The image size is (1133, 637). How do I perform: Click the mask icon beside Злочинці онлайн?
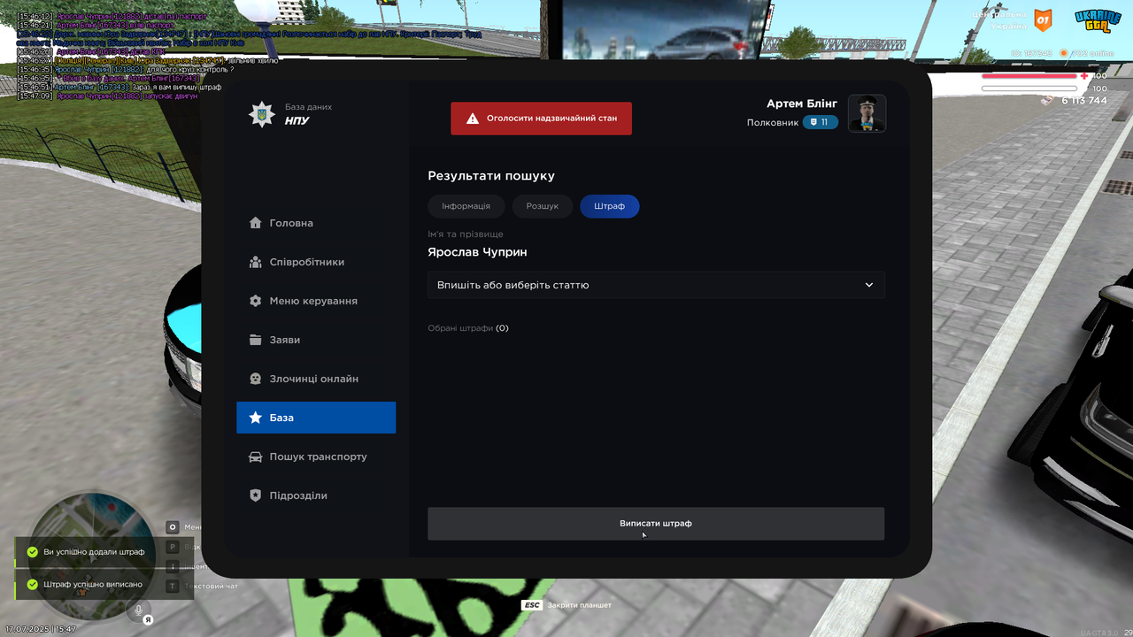pos(256,379)
